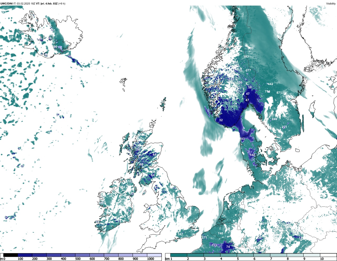The width and height of the screenshot is (337, 261).
Task: Click the '754' visibility value in Sweden
Action: (x=267, y=91)
